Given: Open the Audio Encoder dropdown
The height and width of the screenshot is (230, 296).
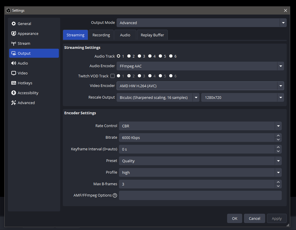Looking at the screenshot, I should pos(200,66).
